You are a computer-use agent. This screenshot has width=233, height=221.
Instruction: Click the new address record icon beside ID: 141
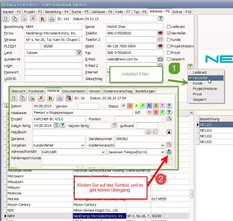pos(6,19)
